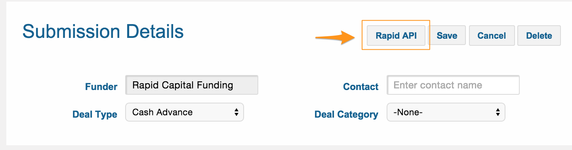Click the Funder label
This screenshot has width=572, height=150.
click(101, 87)
